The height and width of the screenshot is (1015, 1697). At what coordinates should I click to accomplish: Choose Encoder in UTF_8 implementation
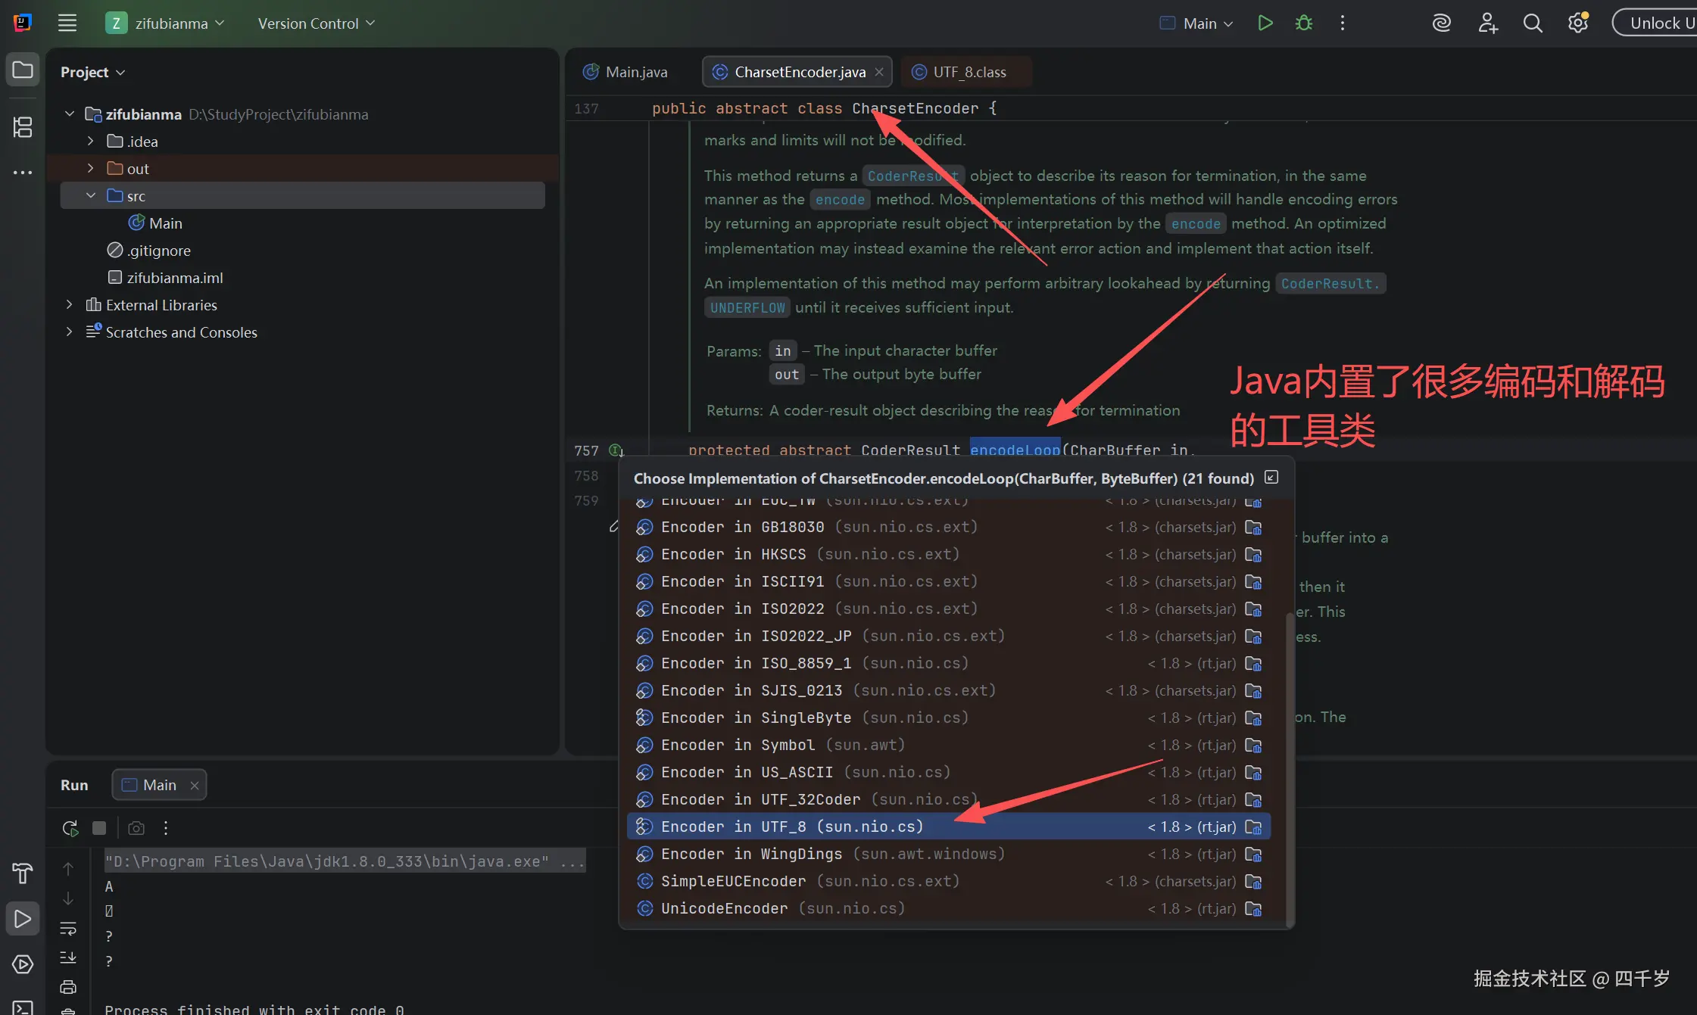tap(949, 827)
